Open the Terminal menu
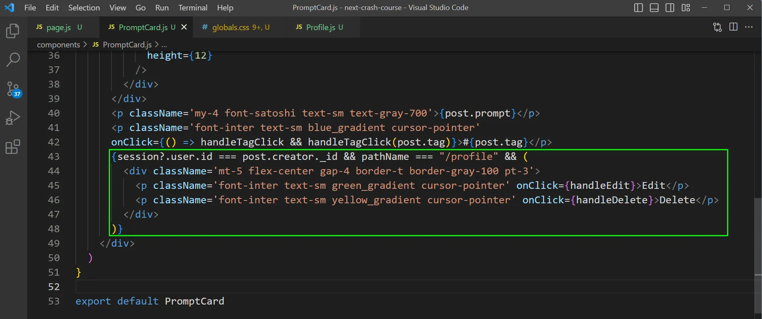 coord(193,8)
